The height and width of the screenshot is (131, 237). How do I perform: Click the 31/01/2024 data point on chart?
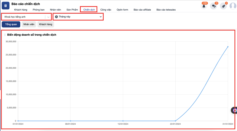click(228, 47)
